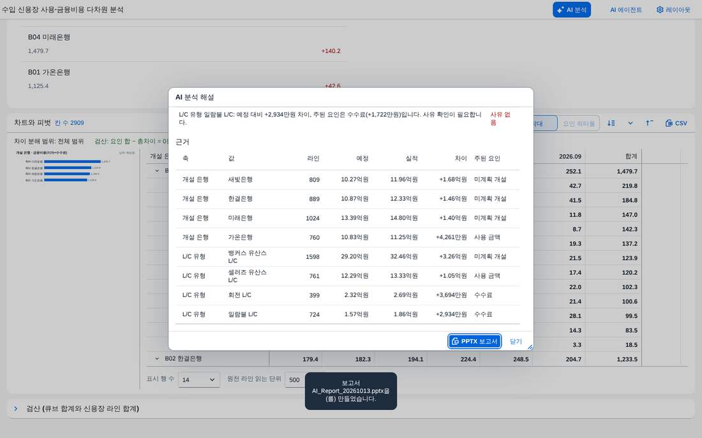Screen dimensions: 702x438
Task: Open the AI 에이전트 link
Action: (626, 10)
